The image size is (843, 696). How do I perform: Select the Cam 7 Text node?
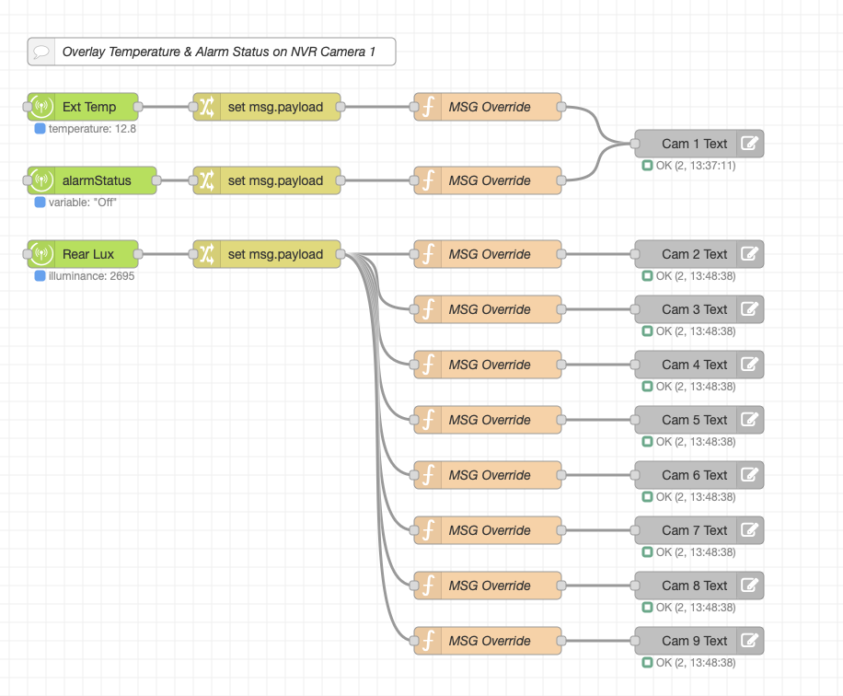point(694,530)
